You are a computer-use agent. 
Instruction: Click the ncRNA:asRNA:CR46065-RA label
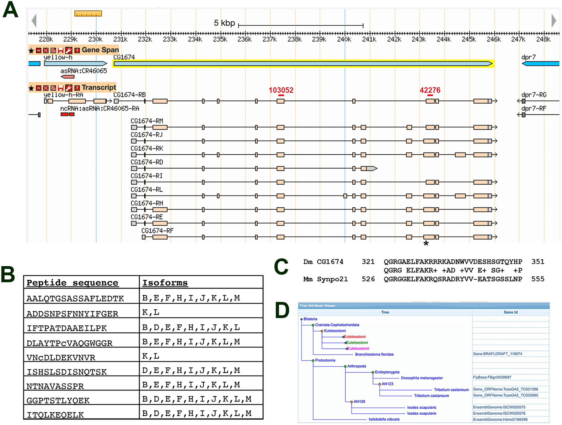coord(99,109)
